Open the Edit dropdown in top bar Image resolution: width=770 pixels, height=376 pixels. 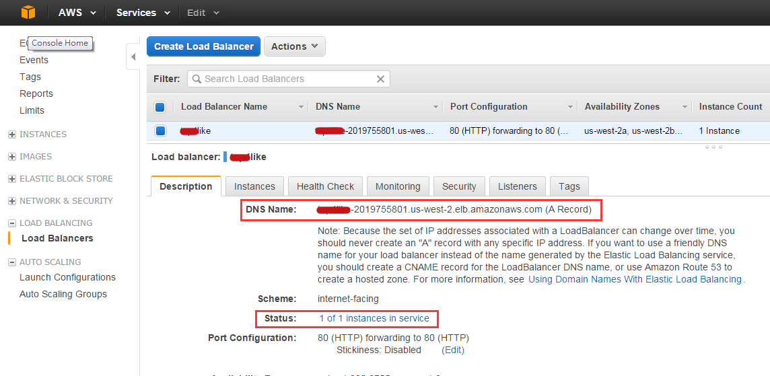pyautogui.click(x=203, y=13)
